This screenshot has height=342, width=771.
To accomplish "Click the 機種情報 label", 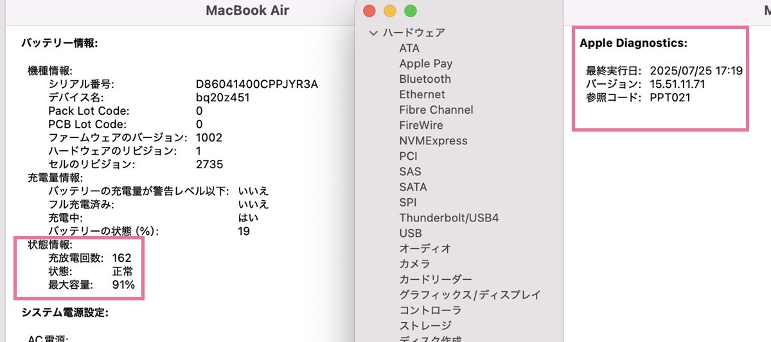I will pyautogui.click(x=49, y=71).
